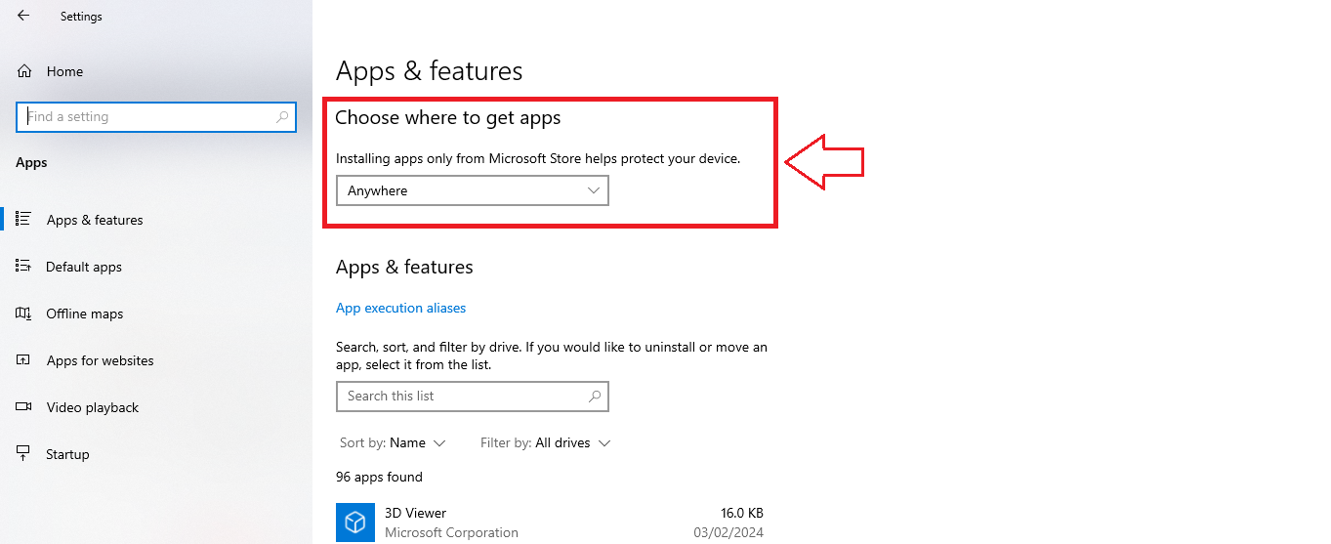Select the Apps & features list icon

click(x=24, y=219)
